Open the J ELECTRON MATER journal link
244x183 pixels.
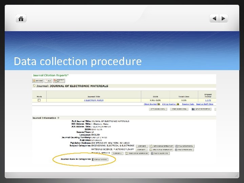coord(94,100)
